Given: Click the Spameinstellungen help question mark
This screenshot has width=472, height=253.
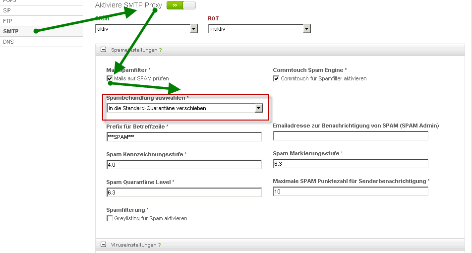Looking at the screenshot, I should click(x=161, y=50).
